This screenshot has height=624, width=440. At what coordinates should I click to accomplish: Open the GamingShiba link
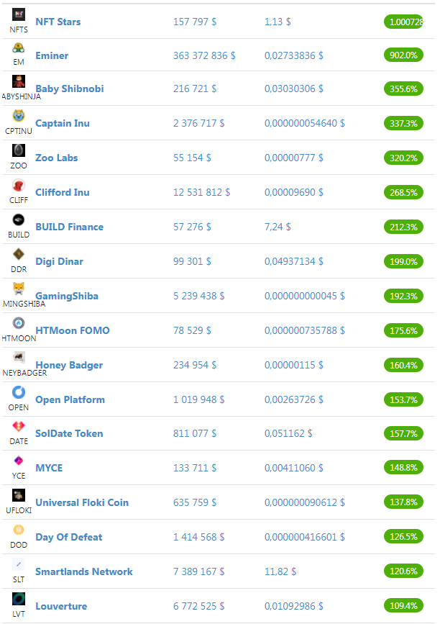click(x=67, y=296)
